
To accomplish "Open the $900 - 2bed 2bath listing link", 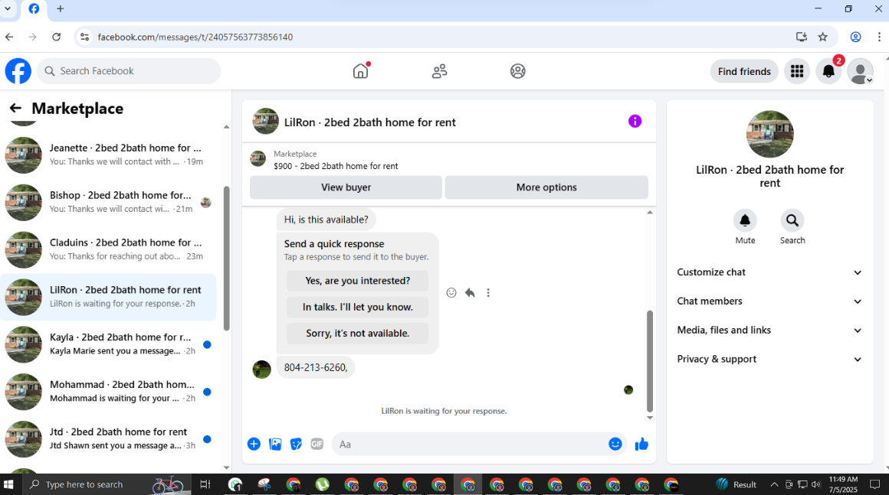I will coord(336,166).
